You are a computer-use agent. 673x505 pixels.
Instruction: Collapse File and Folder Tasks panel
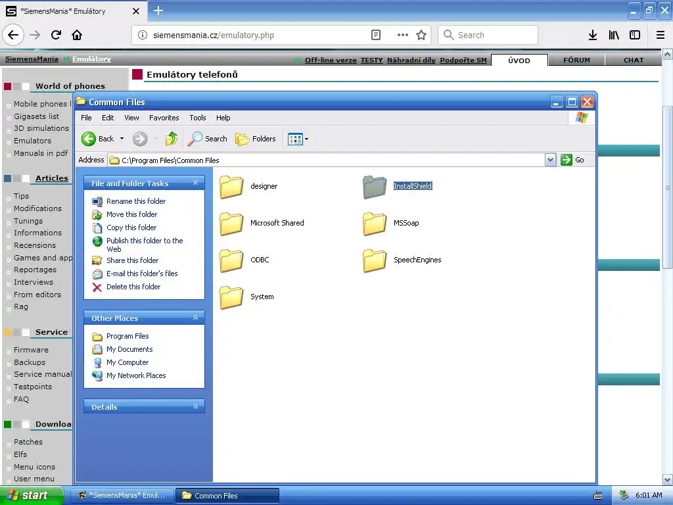point(195,183)
